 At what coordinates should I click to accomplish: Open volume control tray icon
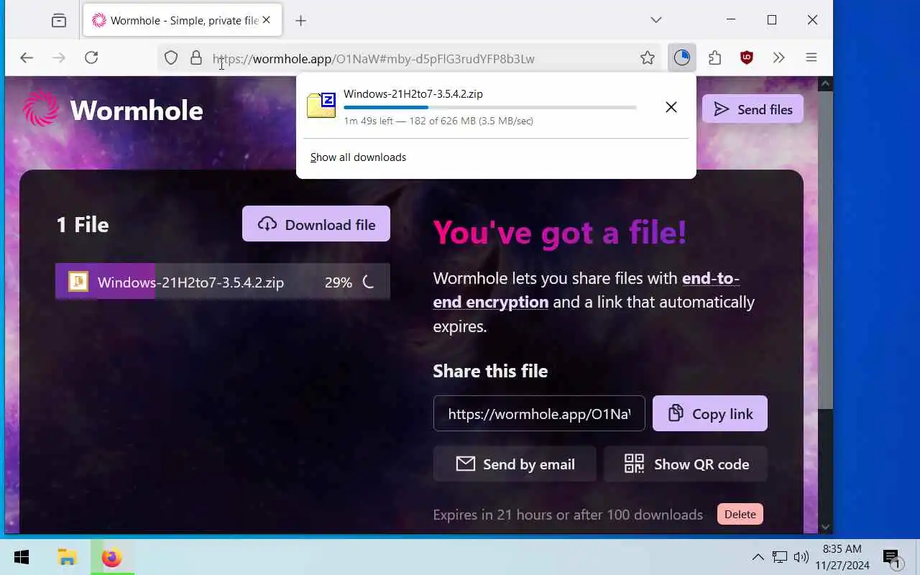point(801,557)
